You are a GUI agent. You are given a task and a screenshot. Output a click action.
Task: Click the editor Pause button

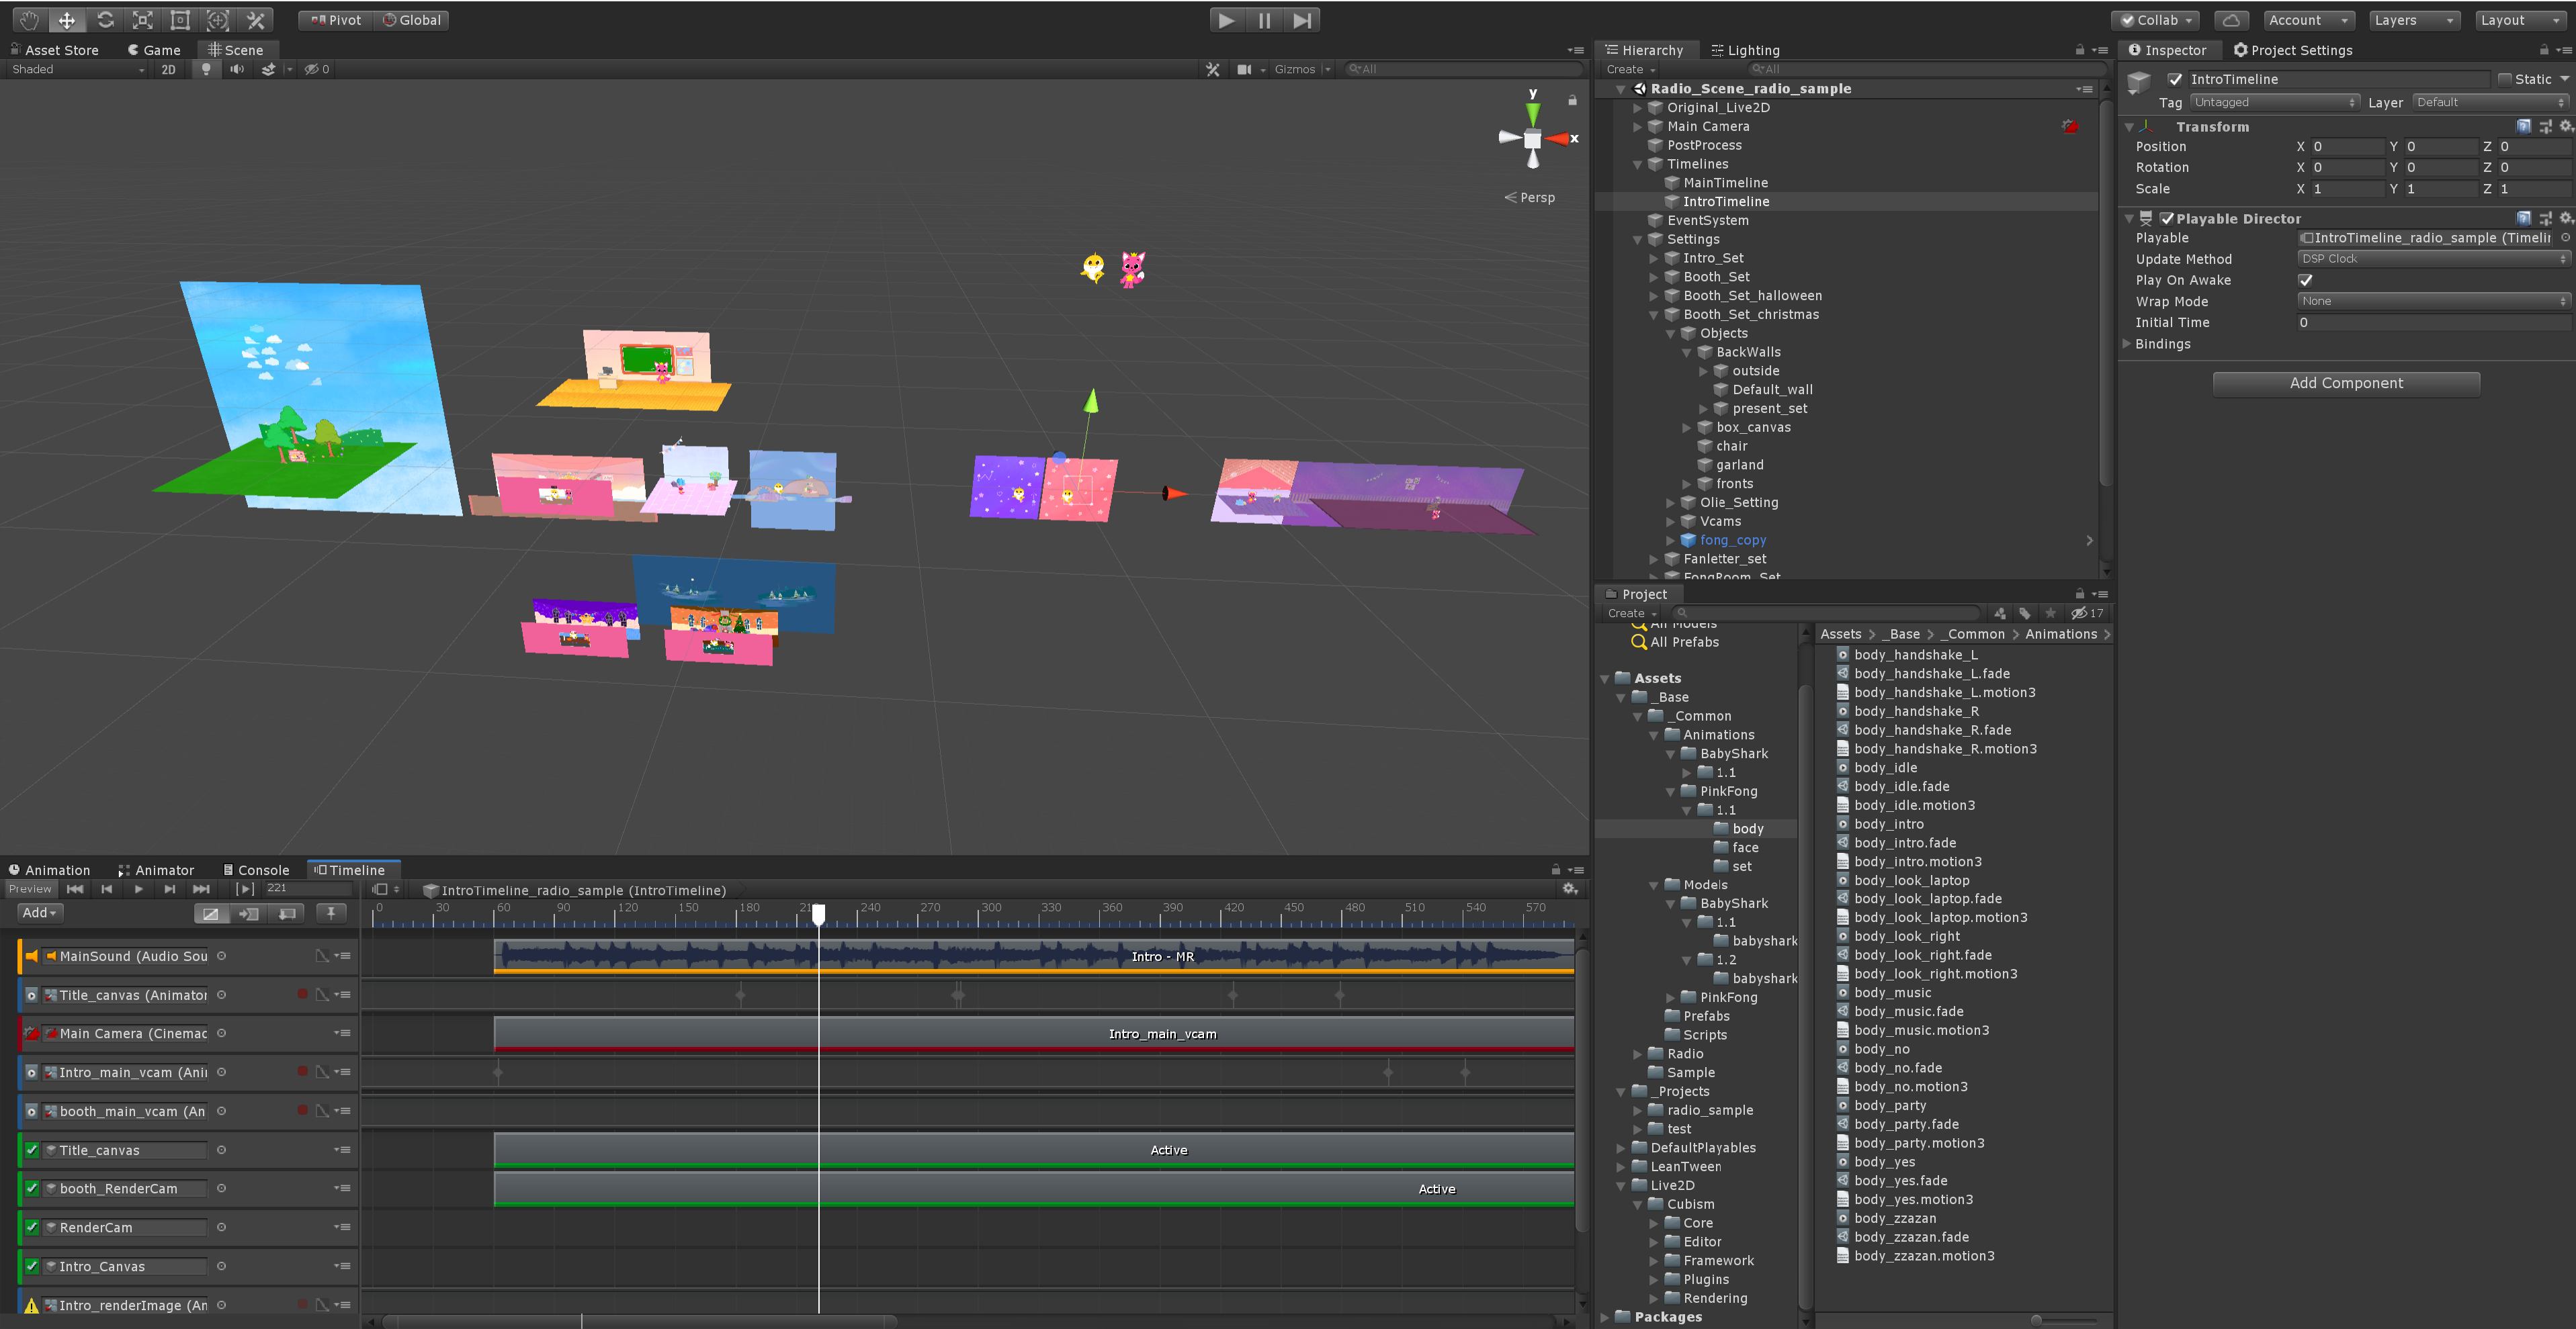pos(1265,20)
